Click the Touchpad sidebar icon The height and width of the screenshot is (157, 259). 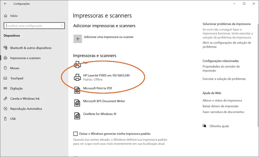click(6, 78)
